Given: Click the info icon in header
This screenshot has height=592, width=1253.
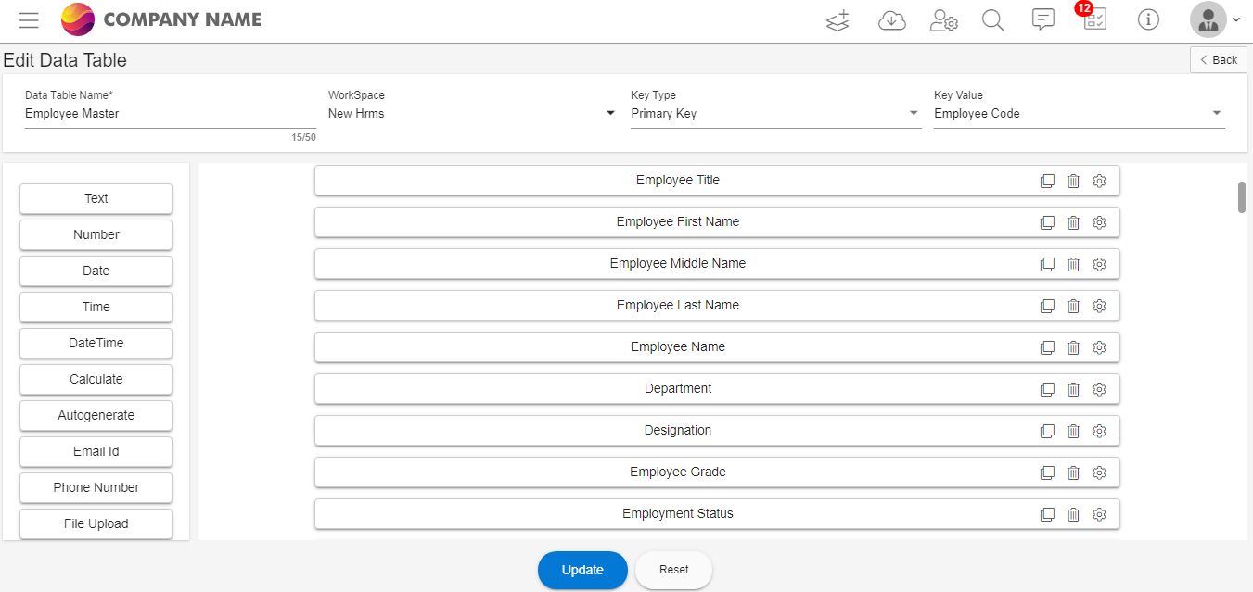Looking at the screenshot, I should pos(1148,19).
